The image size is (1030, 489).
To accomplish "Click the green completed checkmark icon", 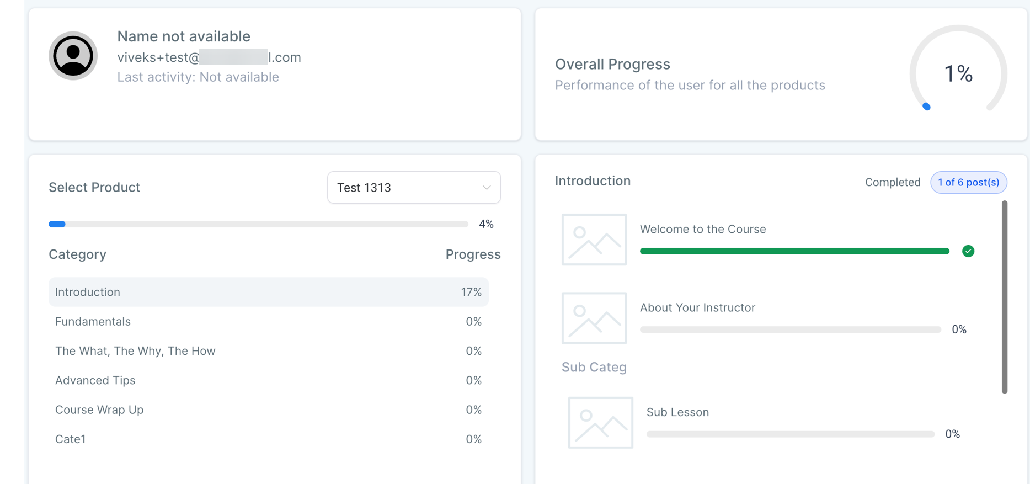I will coord(968,251).
